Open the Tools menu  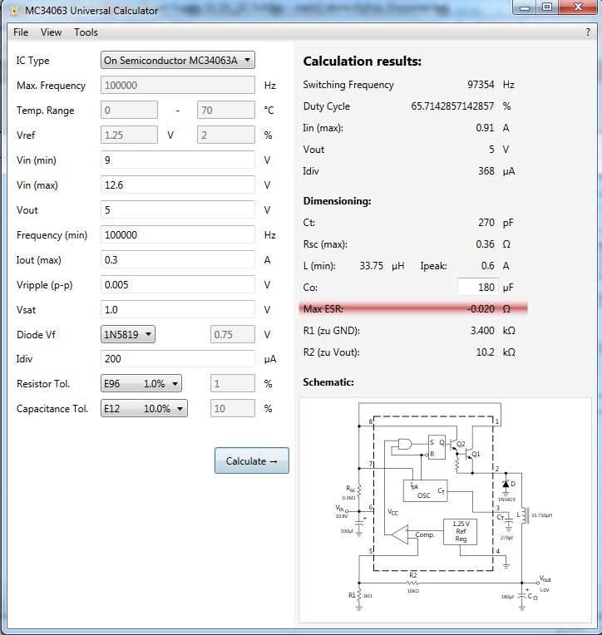(x=86, y=32)
